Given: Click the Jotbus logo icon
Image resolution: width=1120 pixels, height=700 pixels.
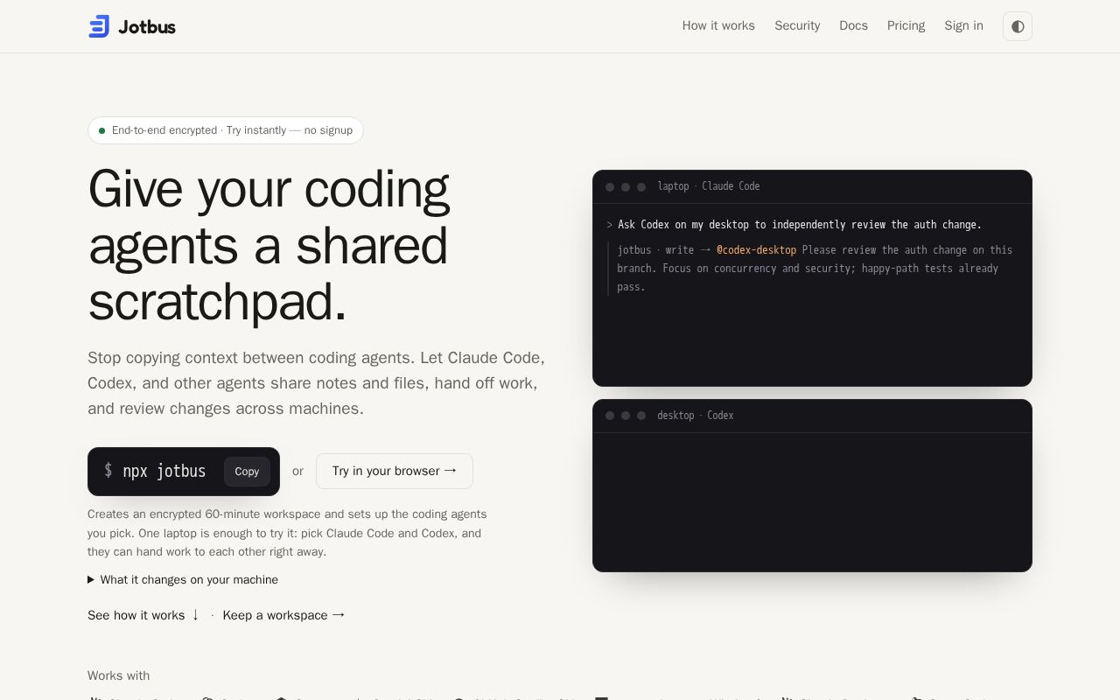Looking at the screenshot, I should pyautogui.click(x=99, y=26).
